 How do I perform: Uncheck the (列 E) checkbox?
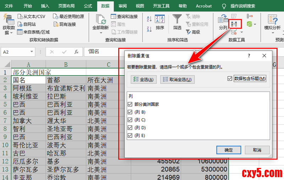pos(130,135)
